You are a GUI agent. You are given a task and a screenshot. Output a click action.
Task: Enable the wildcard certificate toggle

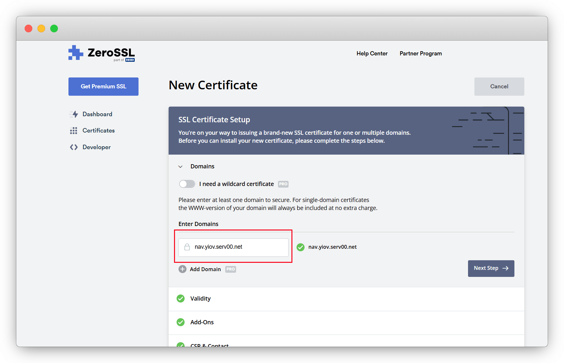coord(187,184)
